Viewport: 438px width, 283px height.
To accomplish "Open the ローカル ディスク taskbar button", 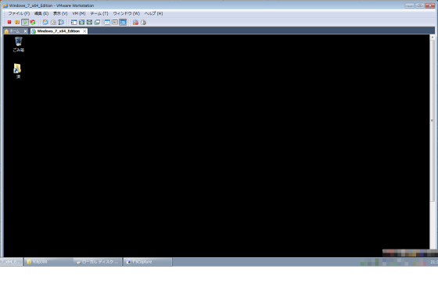I will 98,262.
